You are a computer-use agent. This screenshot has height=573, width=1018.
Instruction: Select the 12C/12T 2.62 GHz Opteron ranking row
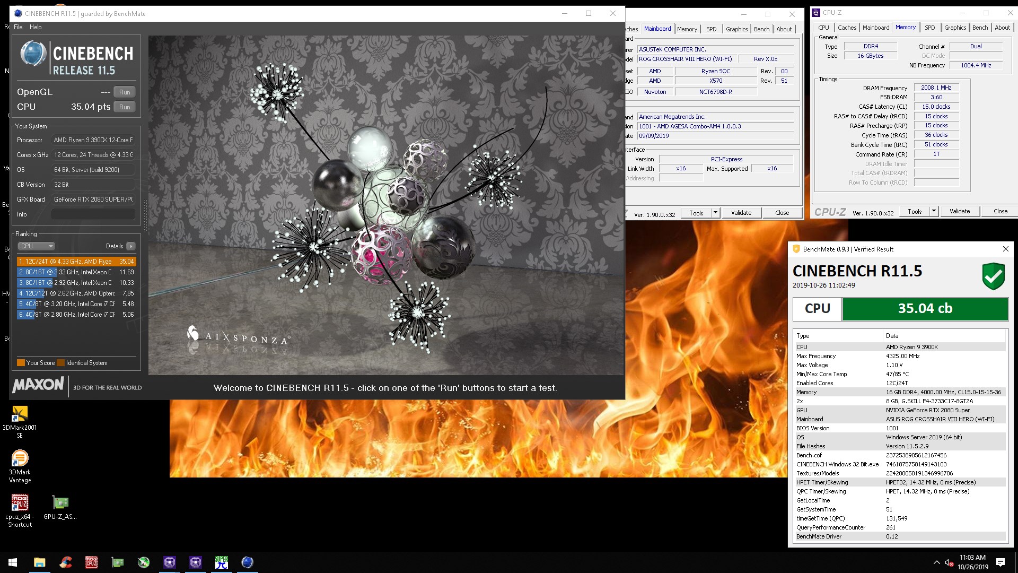(76, 293)
